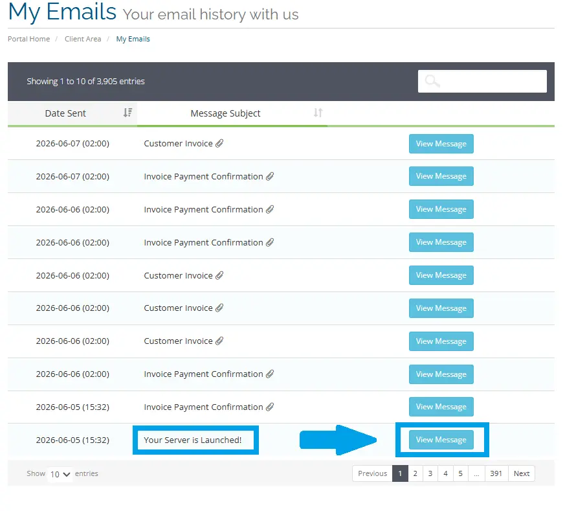View message for 2026-06-07 Invoice Payment Confirmation
576x511 pixels.
tap(441, 176)
